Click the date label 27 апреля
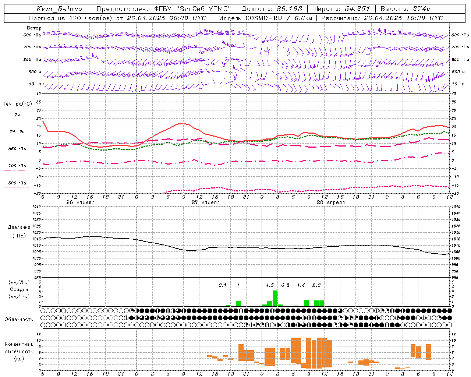 205,202
